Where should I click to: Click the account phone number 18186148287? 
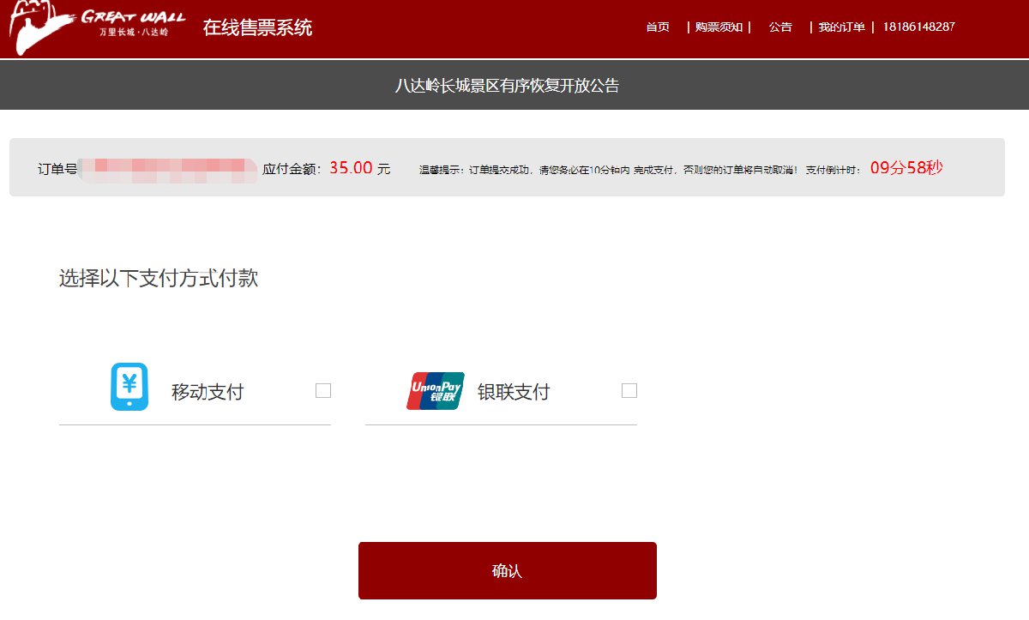click(x=918, y=27)
